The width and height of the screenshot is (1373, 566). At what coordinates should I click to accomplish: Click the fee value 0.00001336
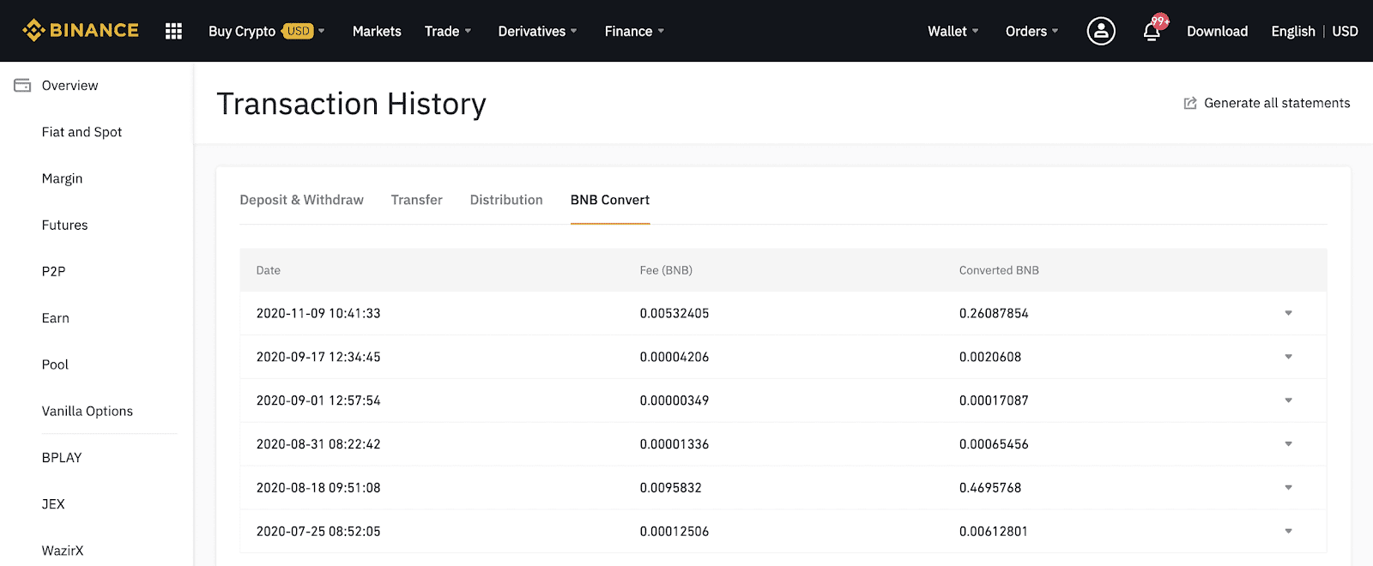coord(674,444)
